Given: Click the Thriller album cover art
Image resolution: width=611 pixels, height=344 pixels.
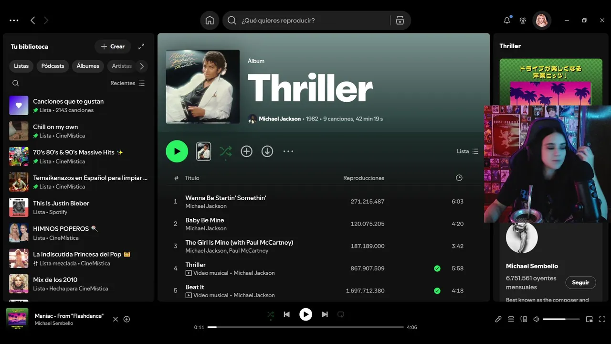Looking at the screenshot, I should pyautogui.click(x=202, y=86).
